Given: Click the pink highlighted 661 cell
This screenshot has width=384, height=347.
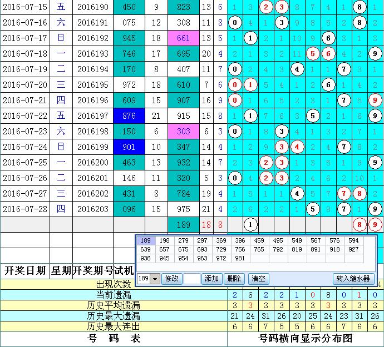Looking at the screenshot, I should pos(183,38).
